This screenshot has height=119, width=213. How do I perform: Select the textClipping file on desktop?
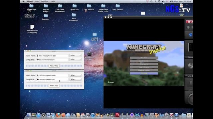click(32, 29)
